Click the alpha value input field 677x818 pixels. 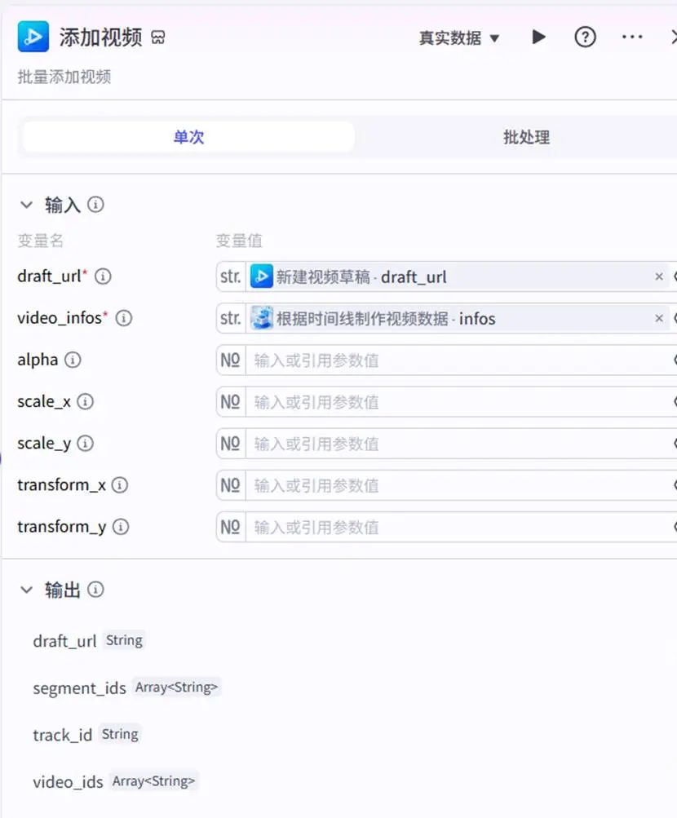pyautogui.click(x=459, y=360)
